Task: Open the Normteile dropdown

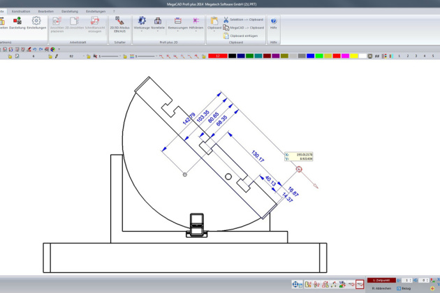Action: click(158, 24)
